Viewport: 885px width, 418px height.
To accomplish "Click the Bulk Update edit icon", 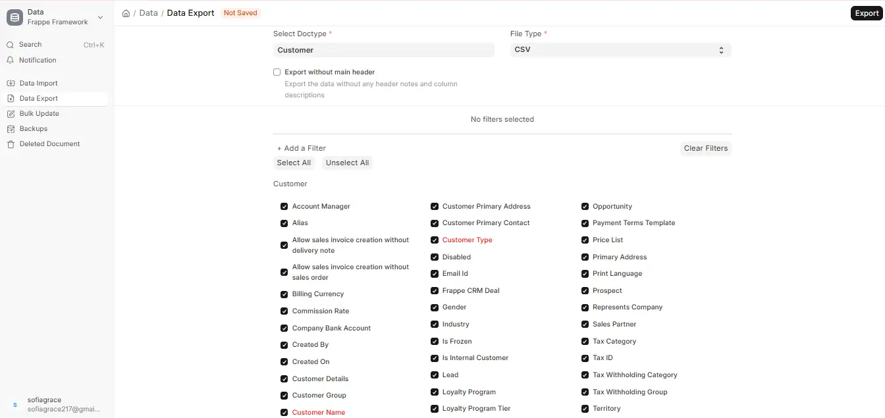I will point(11,114).
